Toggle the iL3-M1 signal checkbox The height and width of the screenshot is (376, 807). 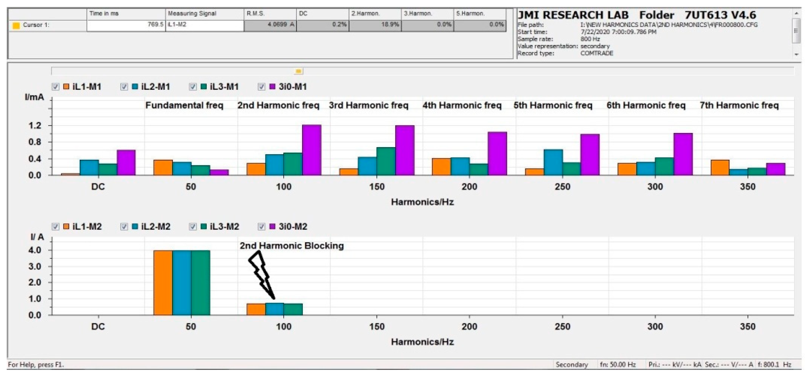coord(193,87)
